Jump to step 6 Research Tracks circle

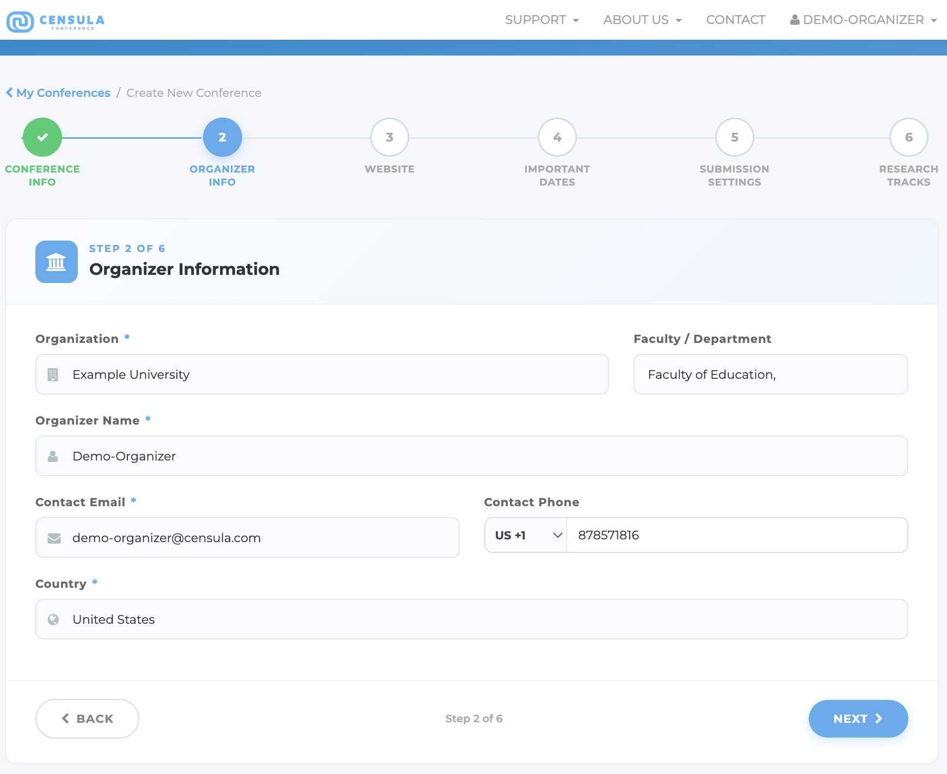pos(909,137)
